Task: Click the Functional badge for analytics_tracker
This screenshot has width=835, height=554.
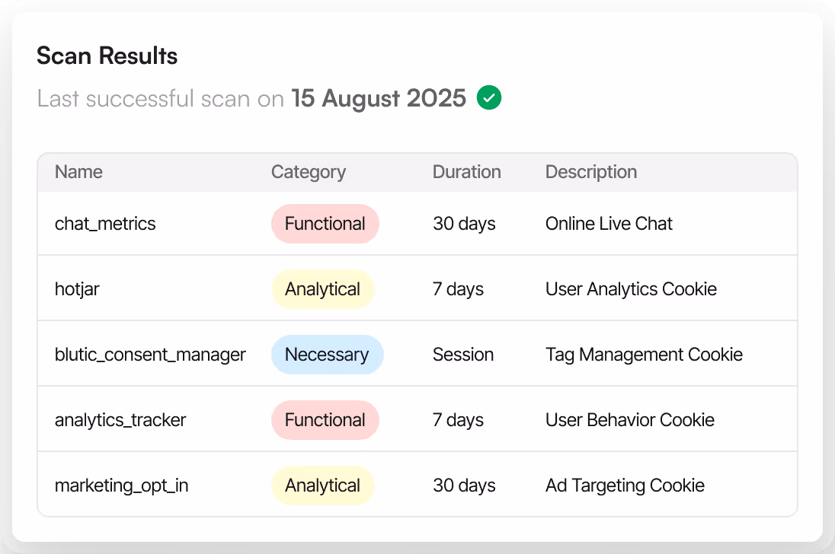Action: click(325, 420)
